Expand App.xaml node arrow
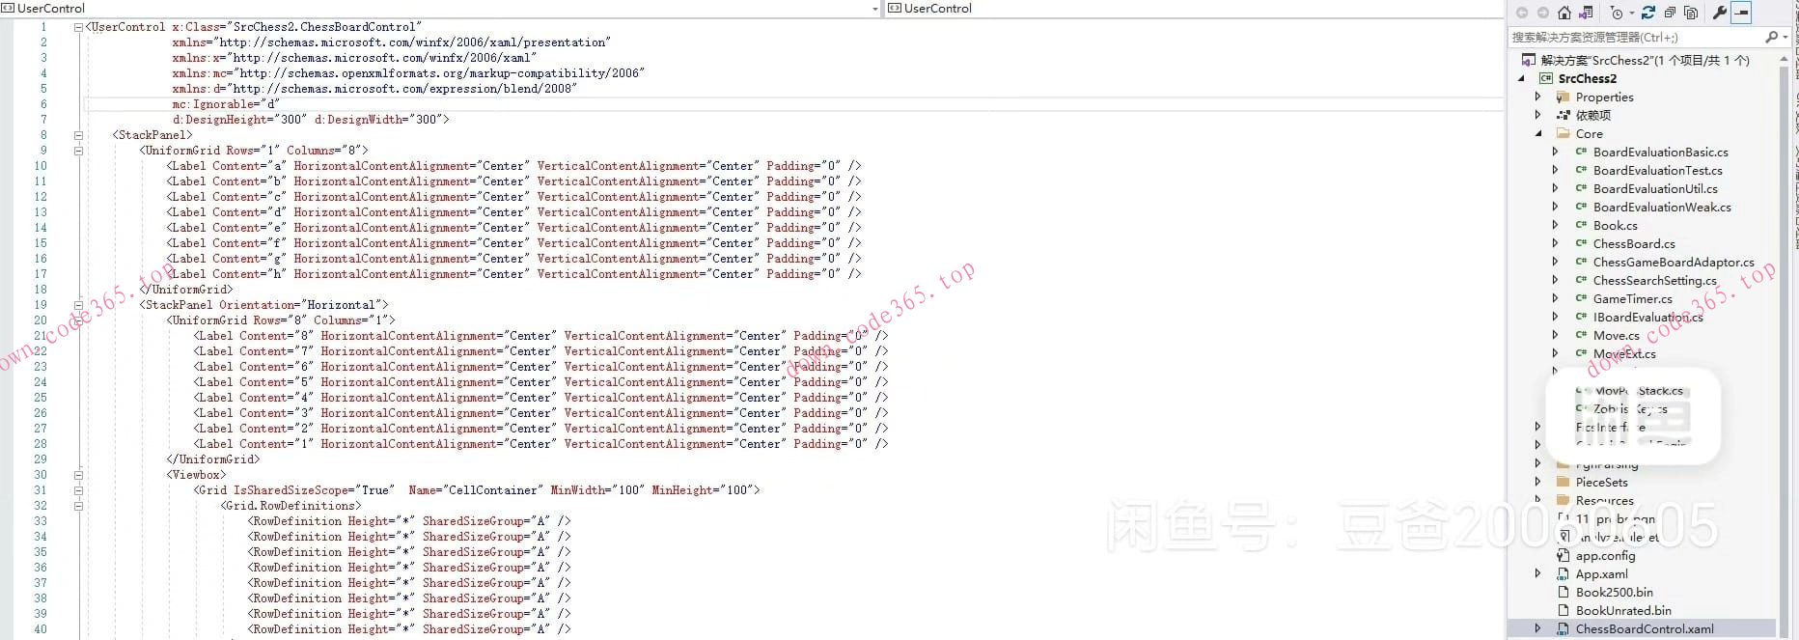This screenshot has width=1799, height=640. click(x=1538, y=573)
